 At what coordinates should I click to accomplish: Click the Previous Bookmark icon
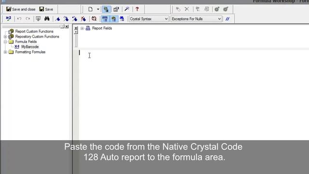pyautogui.click(x=75, y=19)
